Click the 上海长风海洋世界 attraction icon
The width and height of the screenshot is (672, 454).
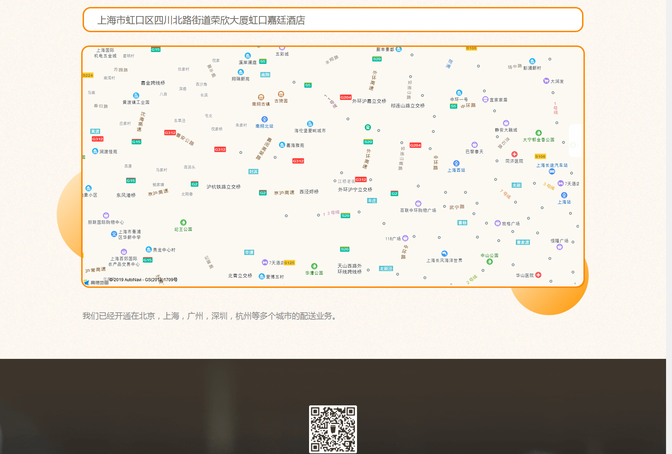pyautogui.click(x=444, y=254)
